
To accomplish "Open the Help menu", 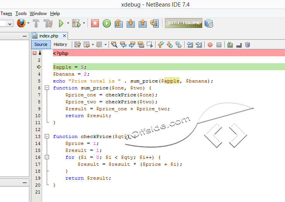I will click(55, 13).
